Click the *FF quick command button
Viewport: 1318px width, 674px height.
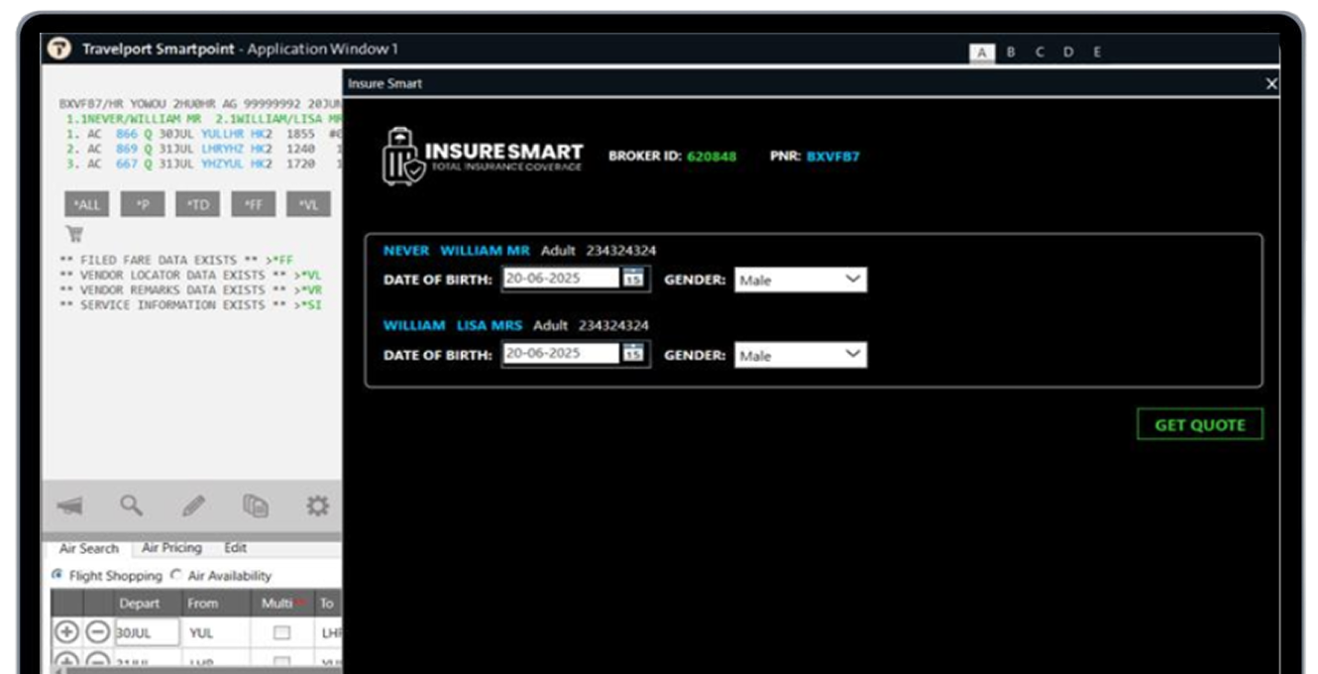tap(253, 205)
